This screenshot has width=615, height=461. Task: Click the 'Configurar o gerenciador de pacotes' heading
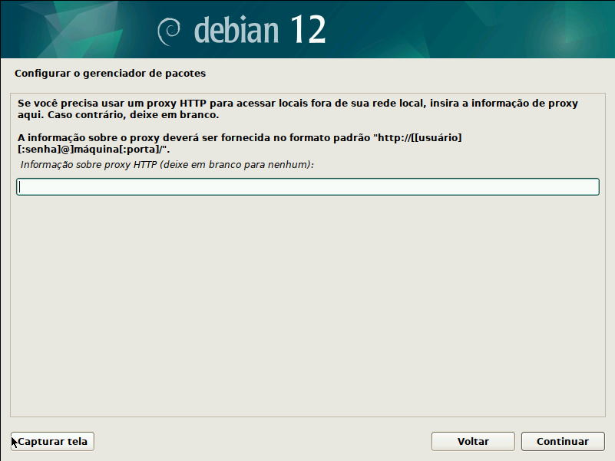pos(111,74)
